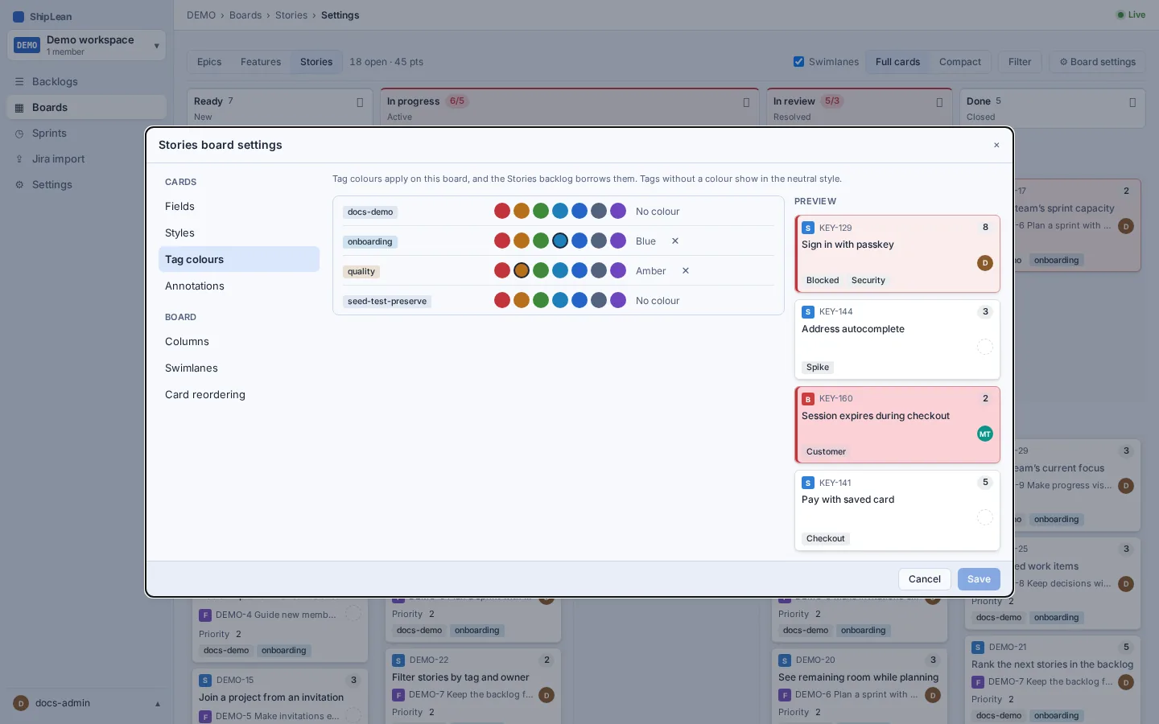Viewport: 1159px width, 724px height.
Task: Expand the docs-admin user menu arrow
Action: 158,704
